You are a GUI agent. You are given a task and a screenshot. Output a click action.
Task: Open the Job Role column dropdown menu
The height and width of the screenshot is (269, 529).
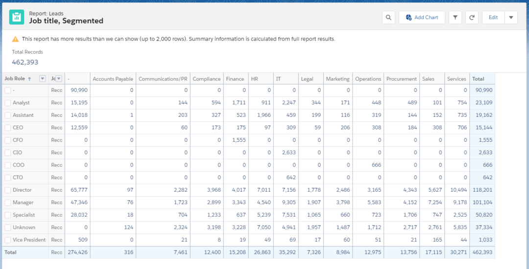43,79
